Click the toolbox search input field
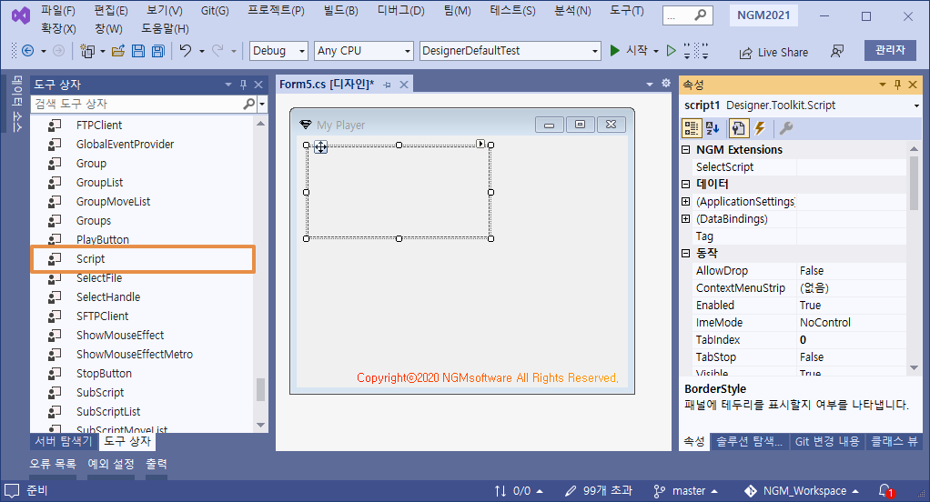 137,104
